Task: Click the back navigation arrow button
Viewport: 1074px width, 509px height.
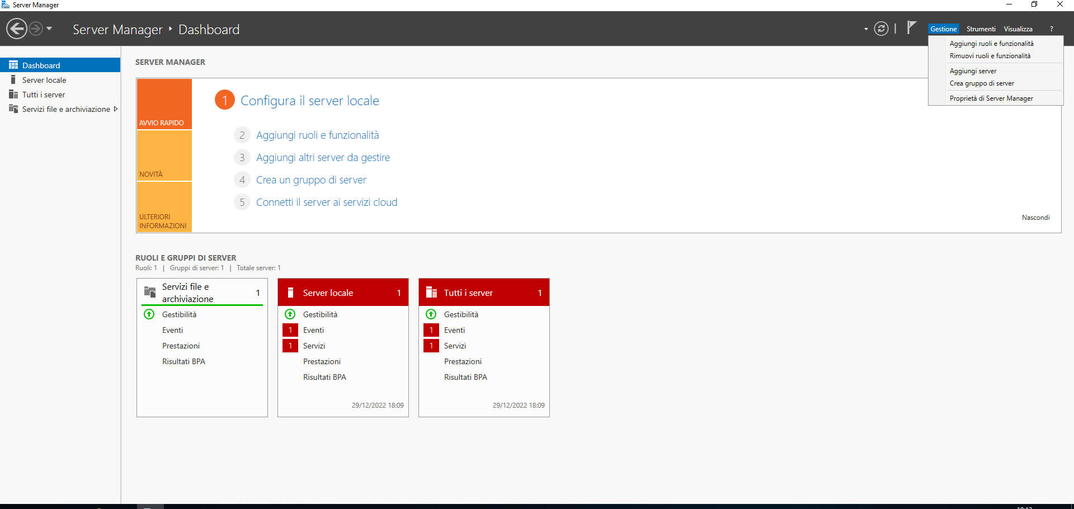Action: [x=17, y=29]
